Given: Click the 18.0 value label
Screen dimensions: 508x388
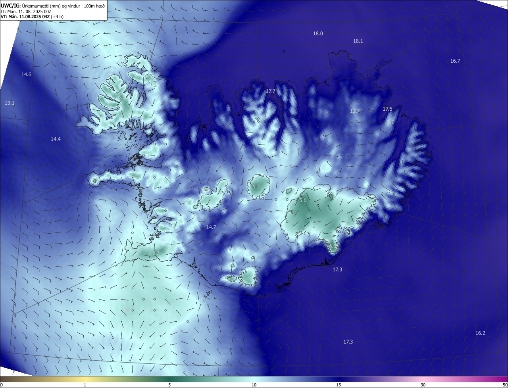Looking at the screenshot, I should point(318,34).
